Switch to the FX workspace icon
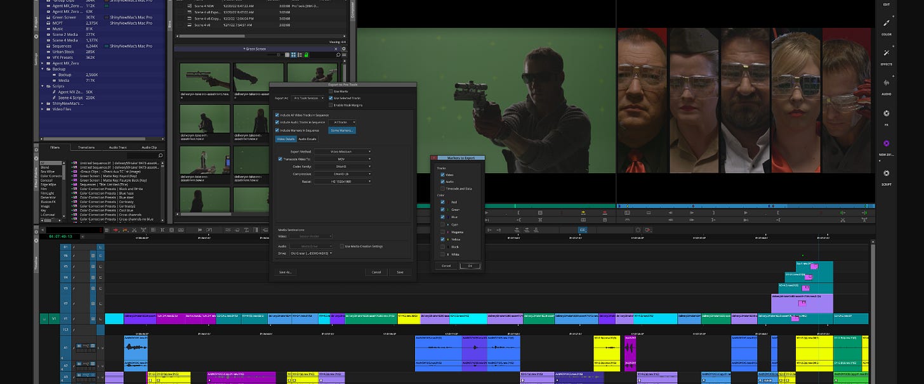This screenshot has width=924, height=384. pyautogui.click(x=887, y=113)
